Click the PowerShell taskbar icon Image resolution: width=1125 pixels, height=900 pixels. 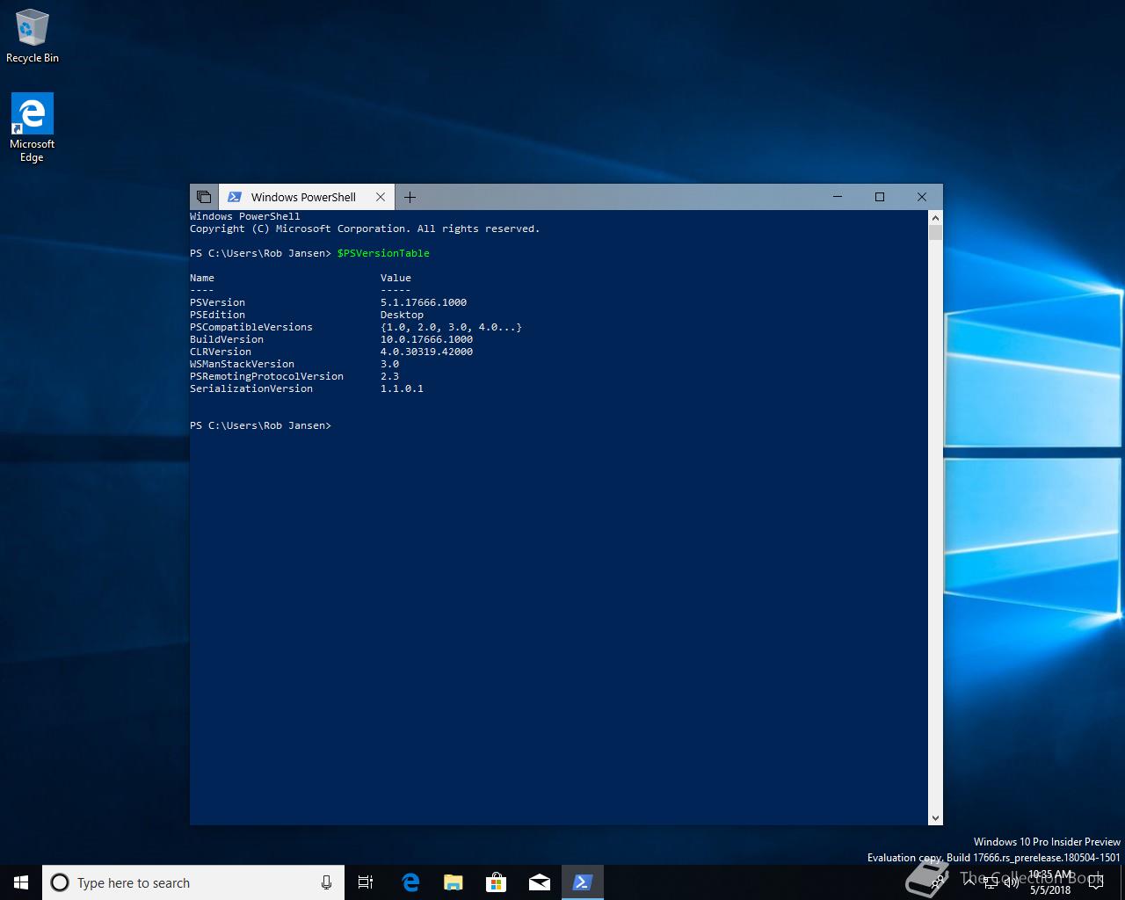(582, 882)
